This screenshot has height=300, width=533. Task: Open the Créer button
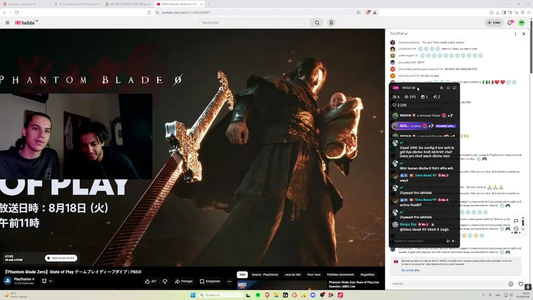[x=494, y=22]
